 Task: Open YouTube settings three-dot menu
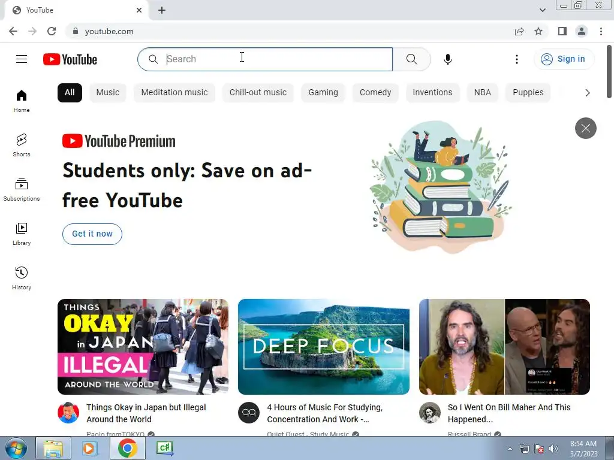[516, 59]
